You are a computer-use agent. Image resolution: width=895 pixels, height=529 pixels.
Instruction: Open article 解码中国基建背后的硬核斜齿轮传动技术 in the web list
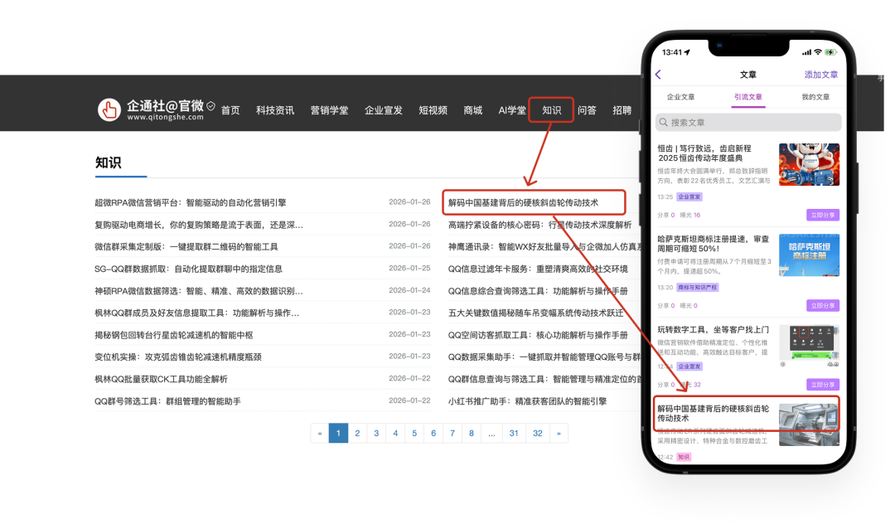523,202
